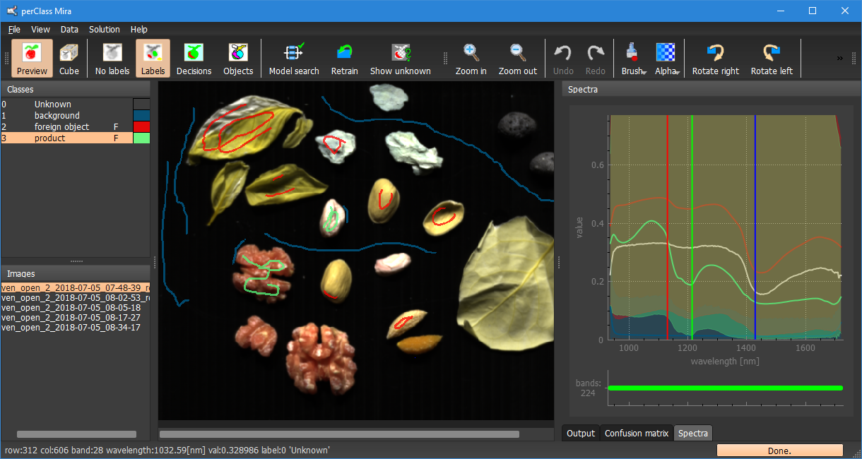
Task: Click the Model search icon
Action: pyautogui.click(x=294, y=59)
